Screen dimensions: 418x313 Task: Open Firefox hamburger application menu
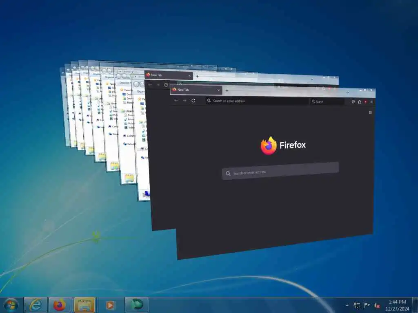pyautogui.click(x=371, y=102)
